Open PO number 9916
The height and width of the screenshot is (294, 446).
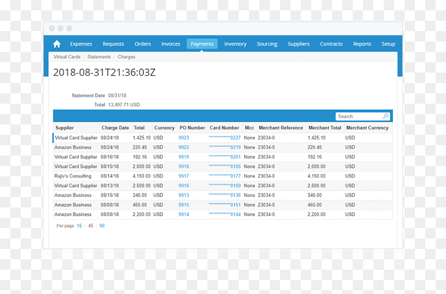pos(184,186)
